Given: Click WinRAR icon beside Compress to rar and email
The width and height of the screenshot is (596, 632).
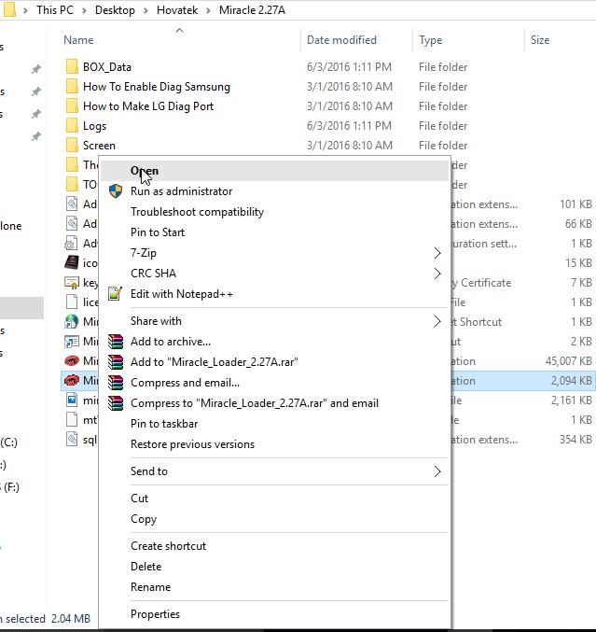Looking at the screenshot, I should (x=116, y=403).
